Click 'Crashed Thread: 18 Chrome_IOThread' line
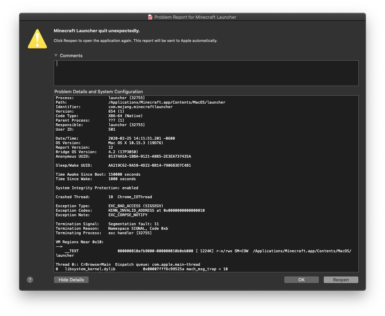The width and height of the screenshot is (385, 316). pos(104,197)
